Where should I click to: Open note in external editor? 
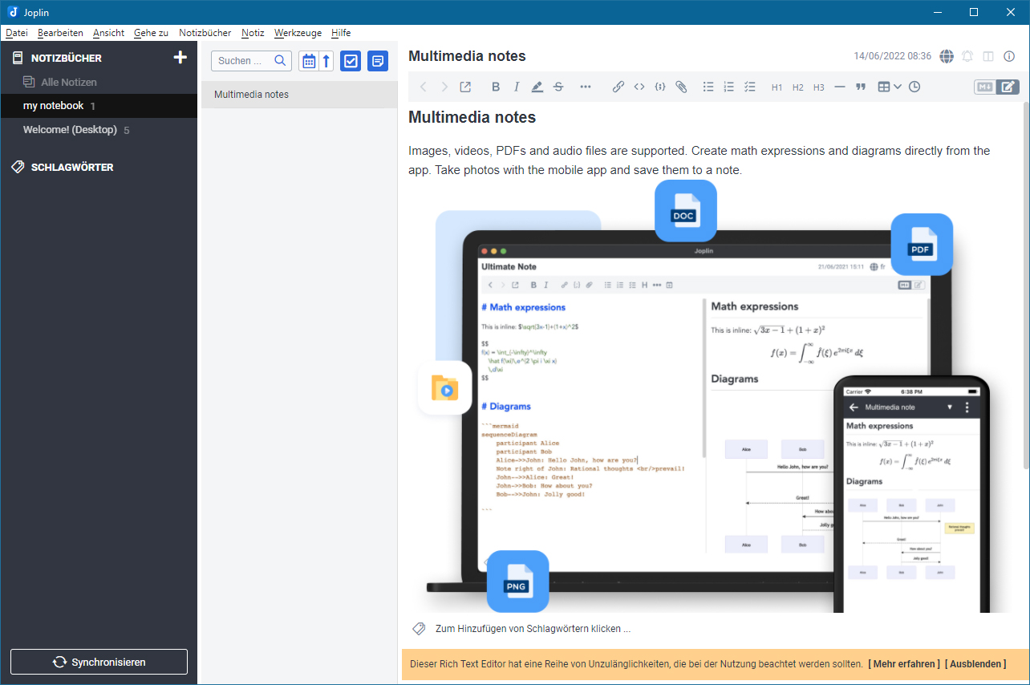(465, 87)
